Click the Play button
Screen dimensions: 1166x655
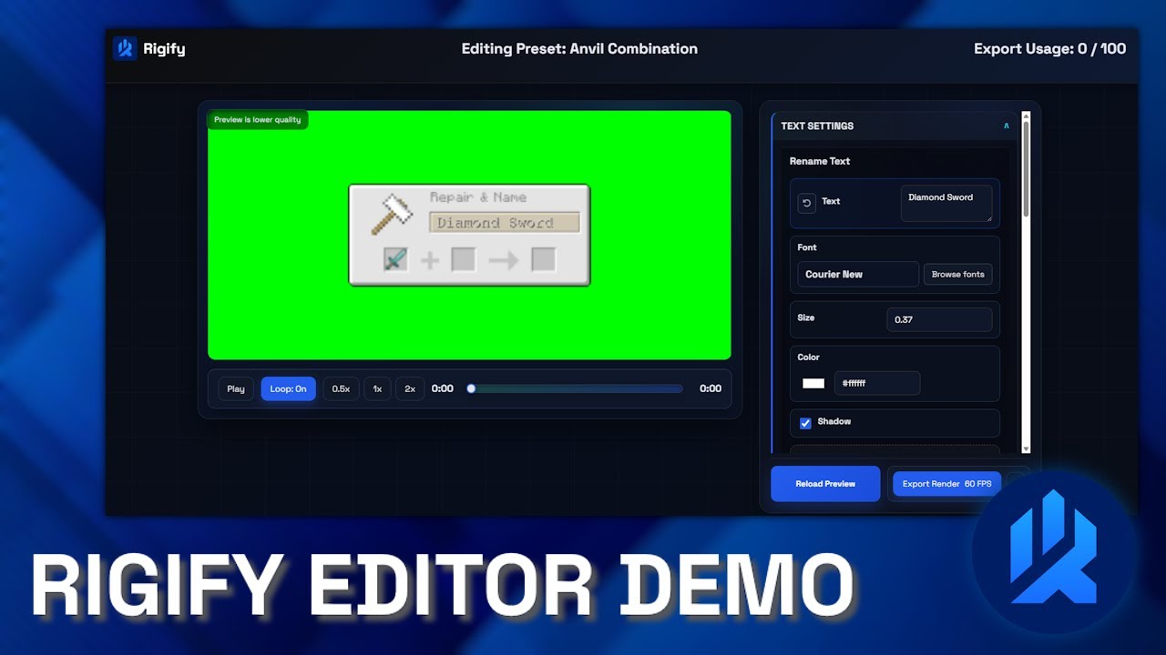[236, 388]
